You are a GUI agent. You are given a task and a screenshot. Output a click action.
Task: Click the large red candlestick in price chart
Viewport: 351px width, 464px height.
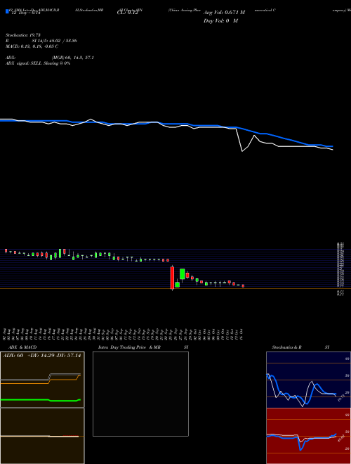point(172,278)
